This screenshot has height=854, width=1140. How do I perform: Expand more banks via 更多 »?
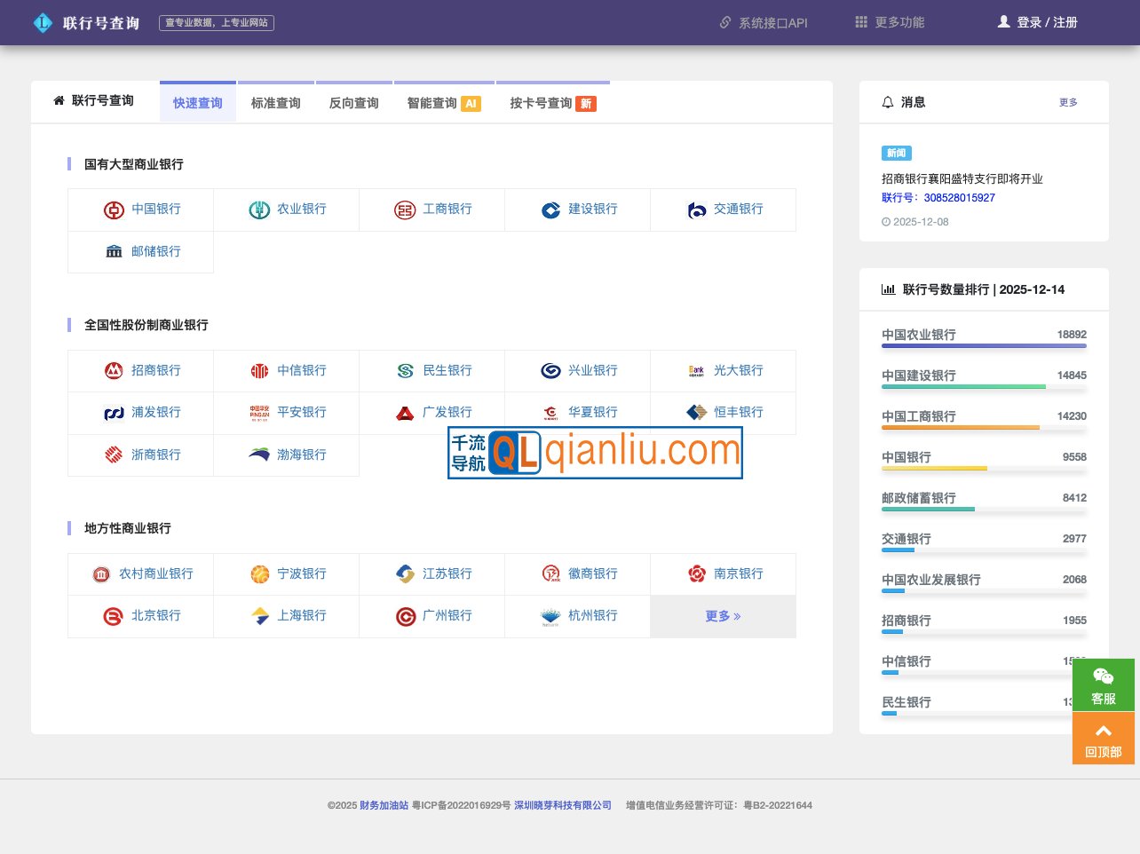pyautogui.click(x=723, y=615)
